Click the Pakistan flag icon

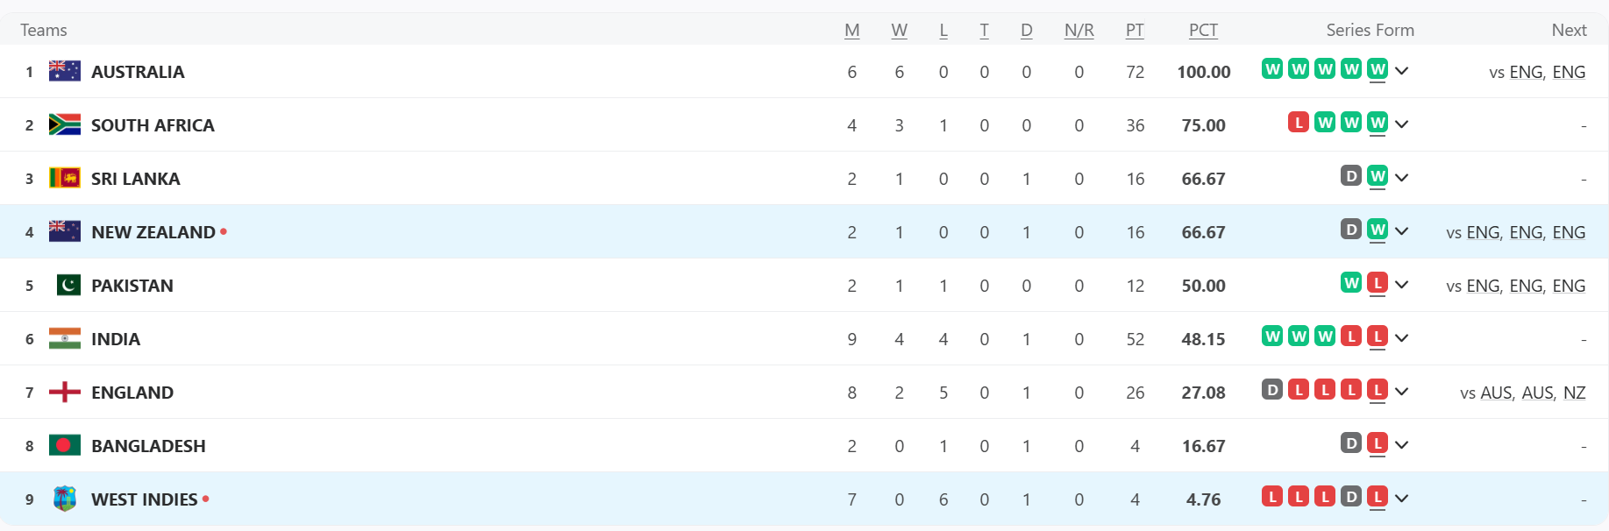tap(68, 285)
